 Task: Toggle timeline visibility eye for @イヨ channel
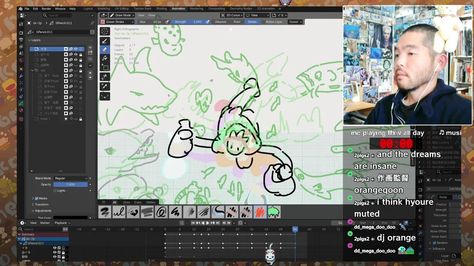[54, 252]
